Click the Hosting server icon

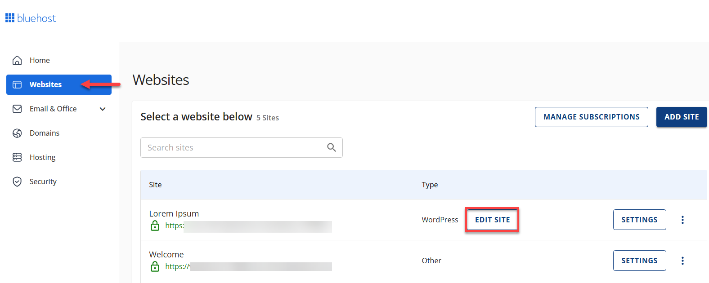coord(17,157)
